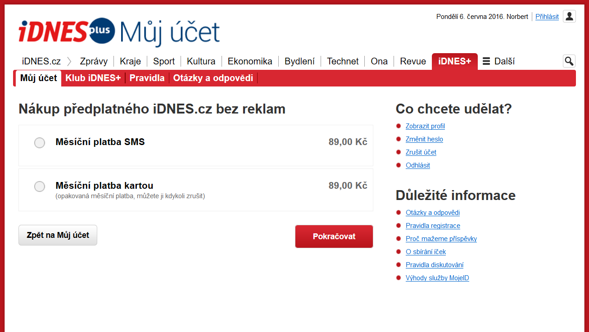The height and width of the screenshot is (332, 589).
Task: Select Měsíční platba kartou radio button
Action: click(x=40, y=186)
